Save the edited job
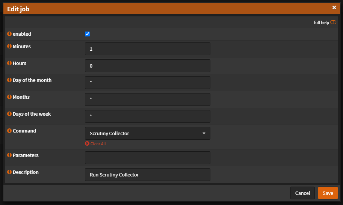 (x=328, y=193)
